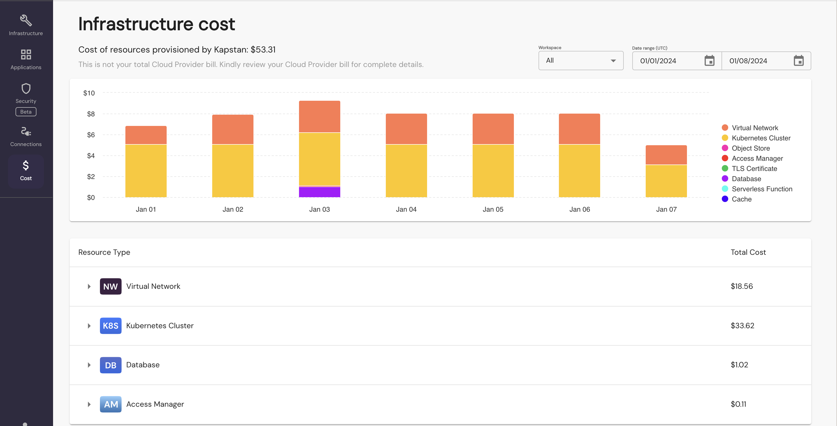Click Jan 01 Virtual Network bar segment
Viewport: 837px width, 426px height.
click(x=146, y=135)
